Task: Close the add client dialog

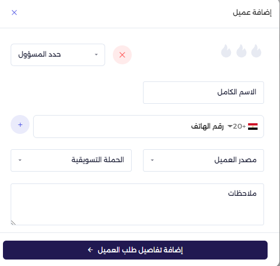Action: (x=14, y=12)
